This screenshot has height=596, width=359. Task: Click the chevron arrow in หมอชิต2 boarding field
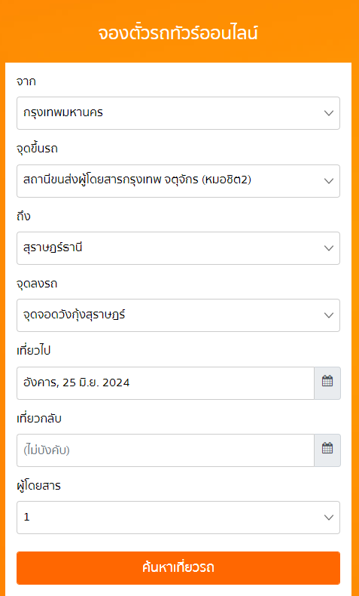pyautogui.click(x=329, y=180)
